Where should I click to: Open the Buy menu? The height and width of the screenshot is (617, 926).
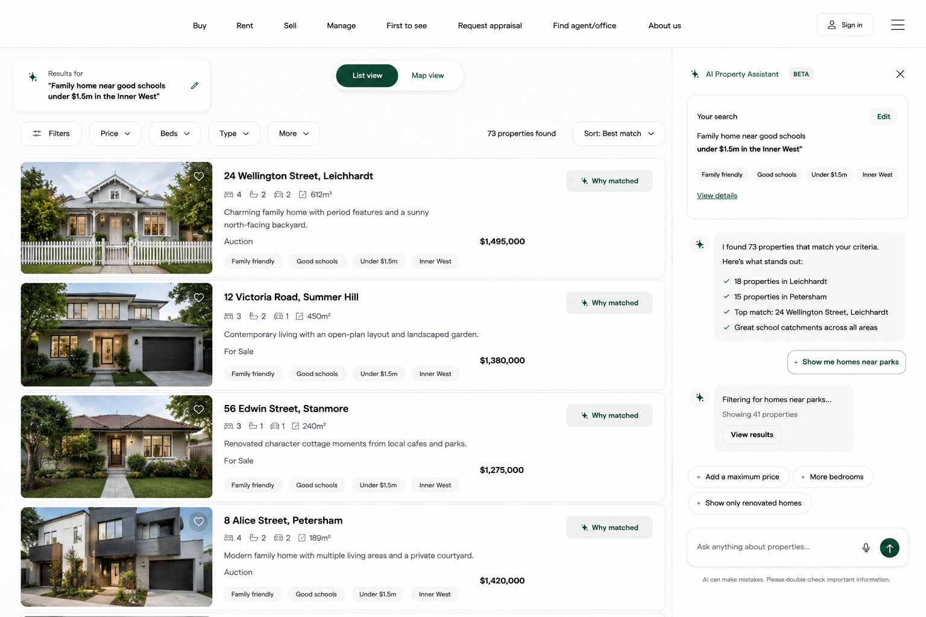[200, 25]
